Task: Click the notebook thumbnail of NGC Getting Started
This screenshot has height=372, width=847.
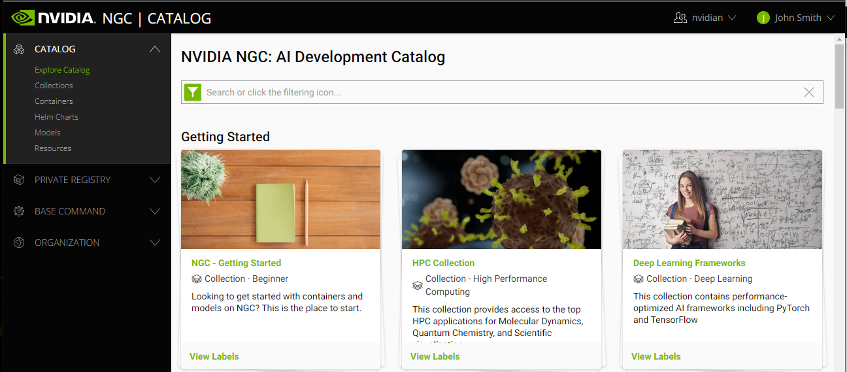Action: pyautogui.click(x=280, y=199)
